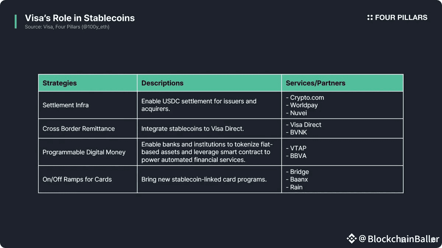This screenshot has height=248, width=442.
Task: Click the Programmable Digital Money cell
Action: (x=84, y=152)
